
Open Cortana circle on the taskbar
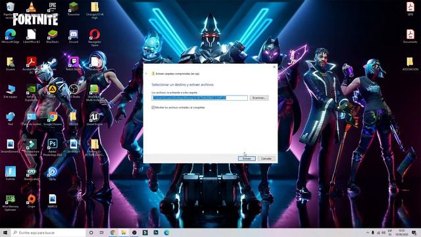tap(91, 232)
